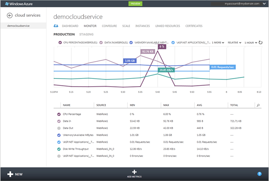Toggle ASP.NET Requests/sec row checkbox
Viewport: 269px width, 181px height.
tap(59, 142)
